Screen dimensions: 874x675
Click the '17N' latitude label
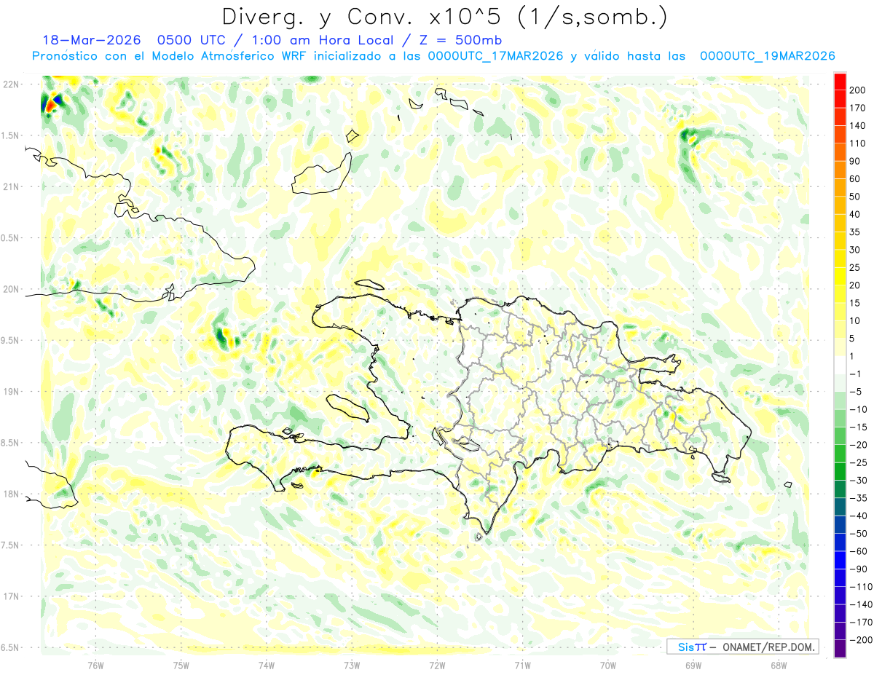[12, 596]
